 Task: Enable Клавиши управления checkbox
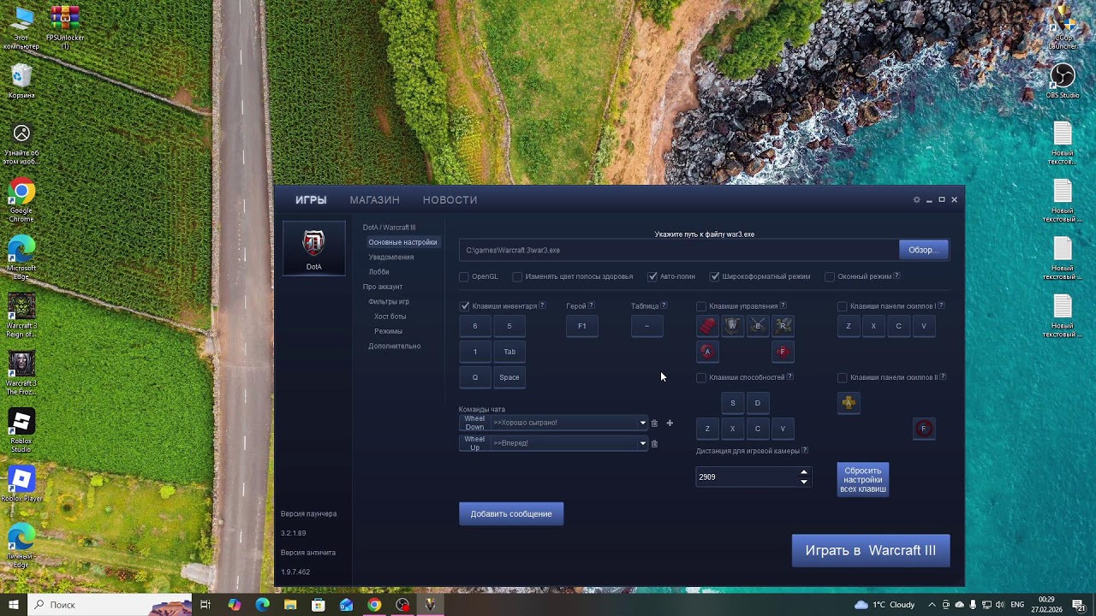(701, 306)
